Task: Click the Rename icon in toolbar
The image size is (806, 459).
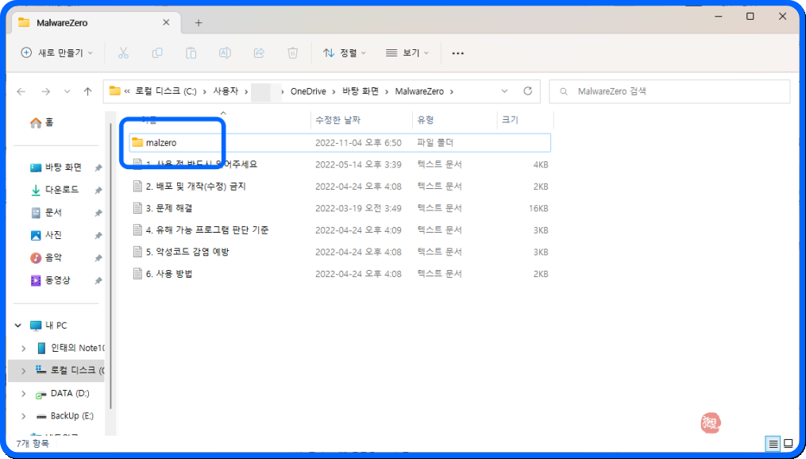Action: pos(226,53)
